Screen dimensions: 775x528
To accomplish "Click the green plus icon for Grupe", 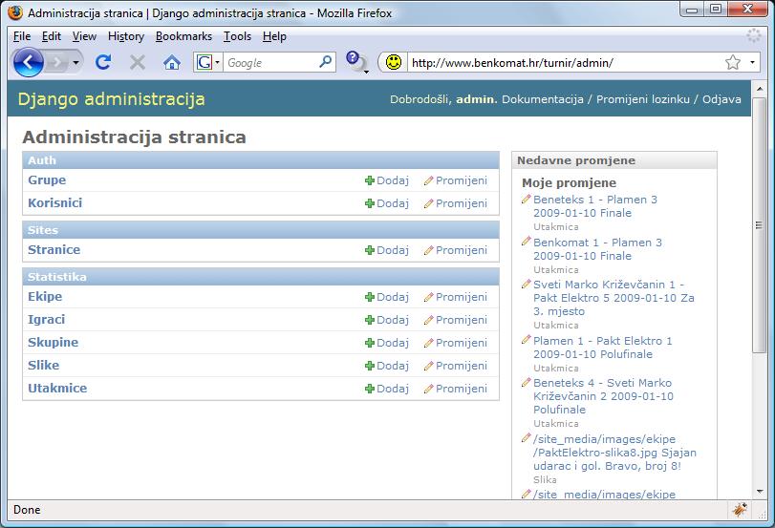I will [369, 180].
